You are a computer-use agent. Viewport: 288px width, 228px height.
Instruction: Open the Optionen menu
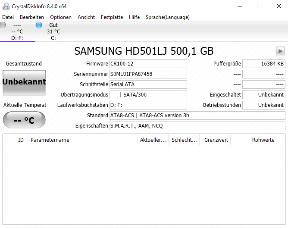[x=61, y=17]
